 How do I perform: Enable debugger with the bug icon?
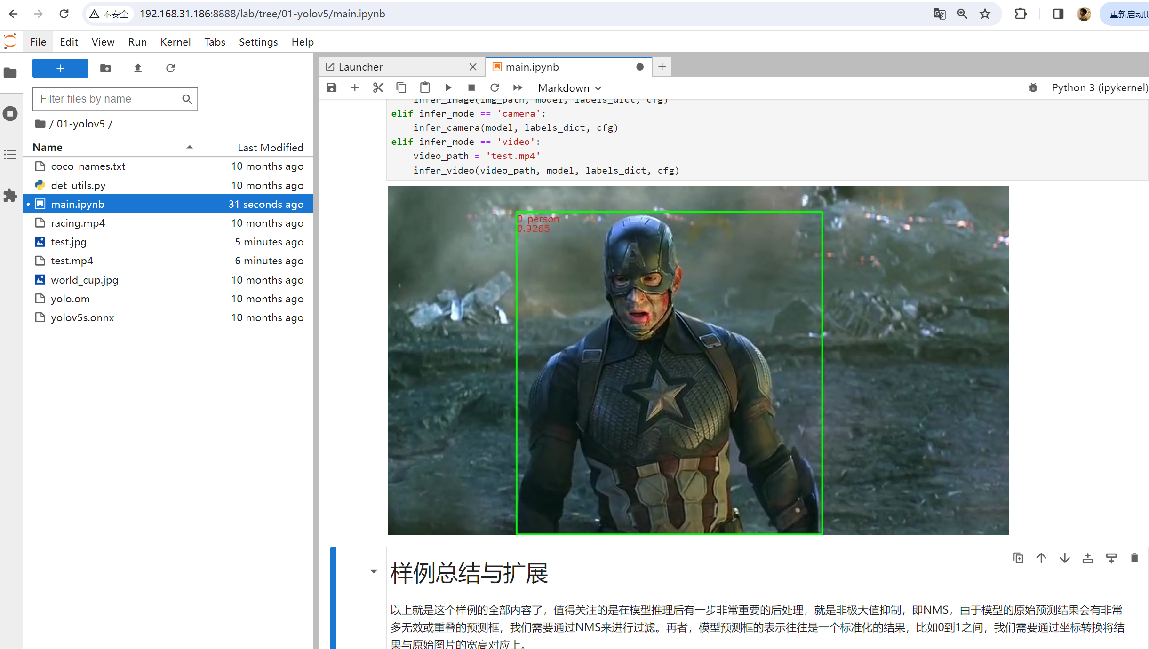pyautogui.click(x=1033, y=87)
